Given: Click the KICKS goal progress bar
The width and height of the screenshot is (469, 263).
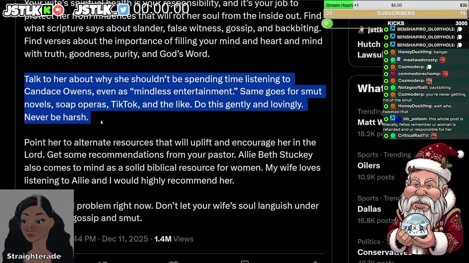Looking at the screenshot, I should tap(396, 23).
